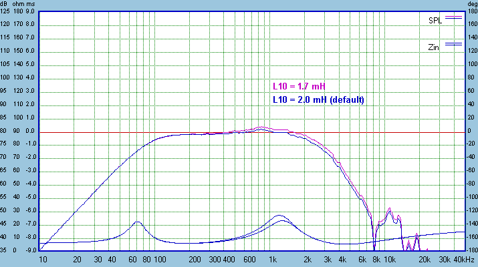
Task: Click the -180 label on the deg axis
Action: tap(471, 250)
